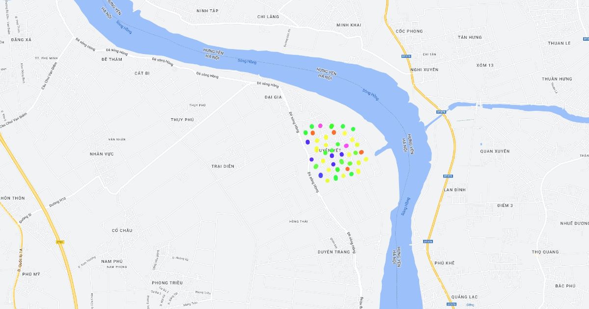
Task: Click the Duyên Trang place label
Action: coord(334,252)
